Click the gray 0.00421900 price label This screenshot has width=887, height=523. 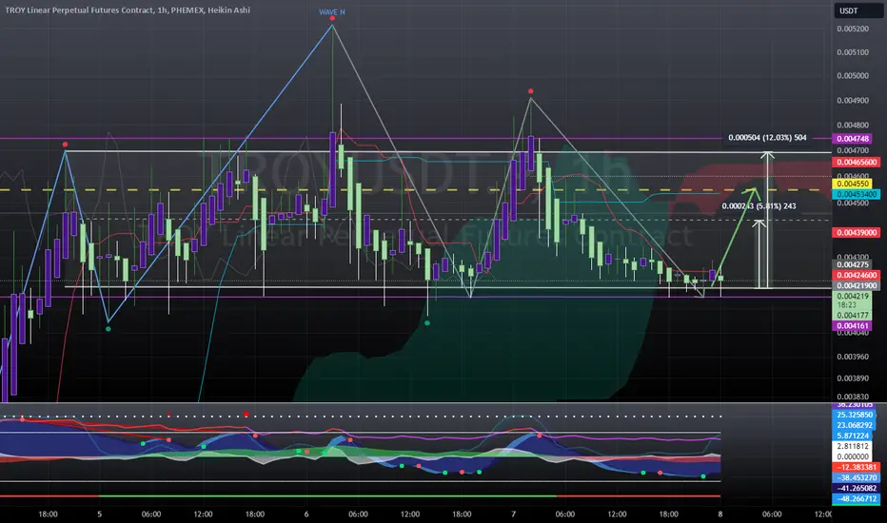[x=856, y=286]
